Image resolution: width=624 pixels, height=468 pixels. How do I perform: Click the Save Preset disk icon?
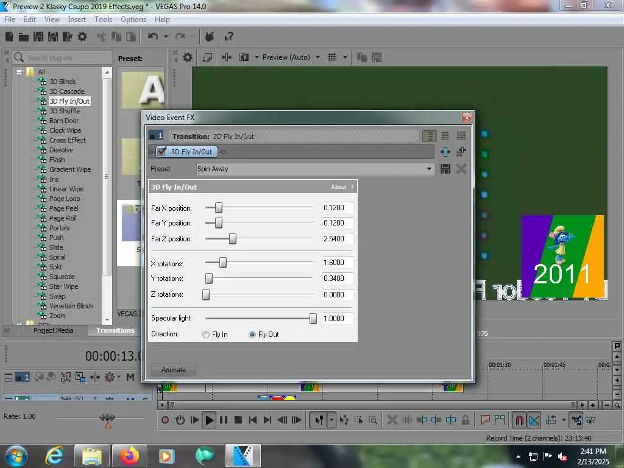pos(445,169)
